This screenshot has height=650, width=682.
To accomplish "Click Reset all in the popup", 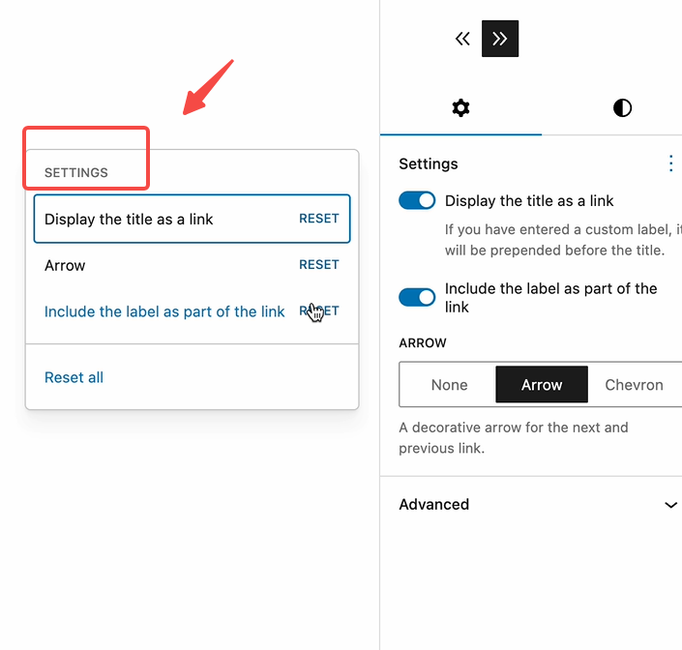I will pyautogui.click(x=74, y=377).
